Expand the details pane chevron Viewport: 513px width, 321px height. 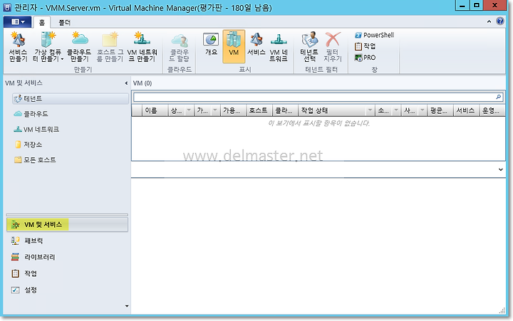[501, 169]
